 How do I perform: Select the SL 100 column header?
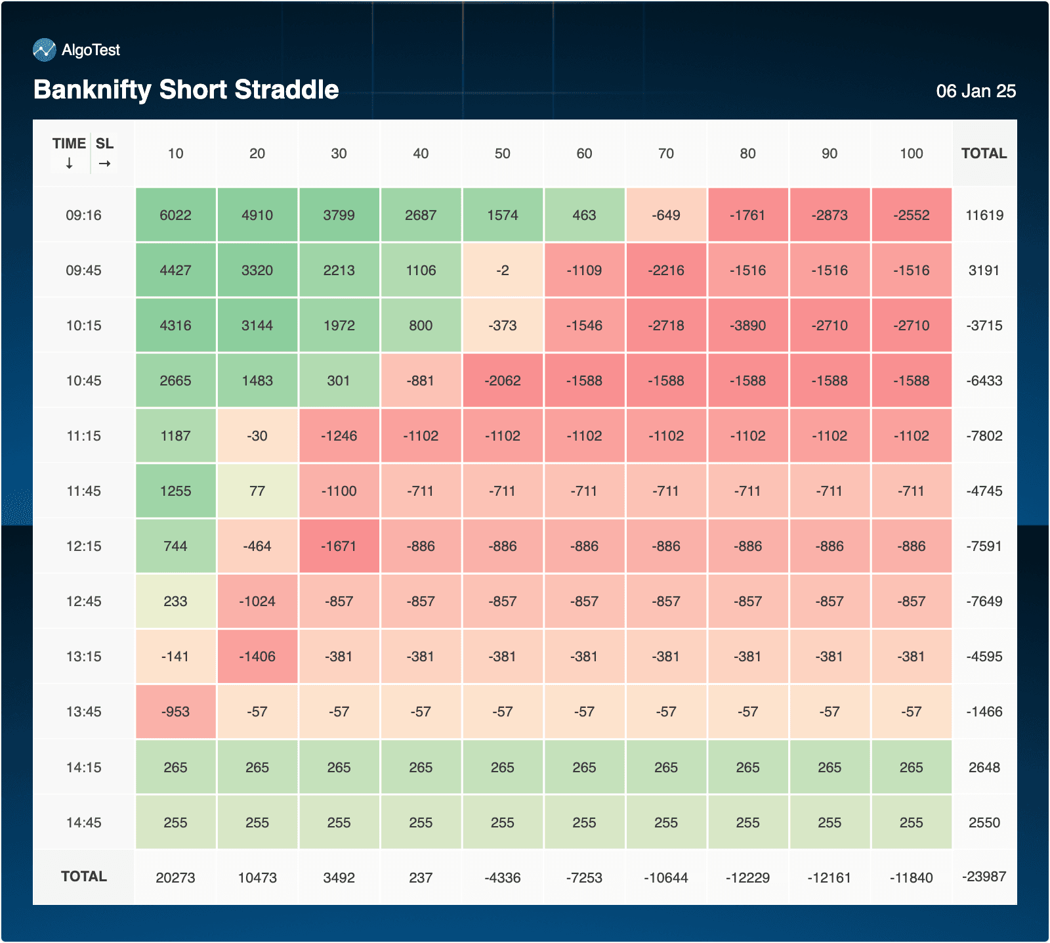(x=911, y=154)
